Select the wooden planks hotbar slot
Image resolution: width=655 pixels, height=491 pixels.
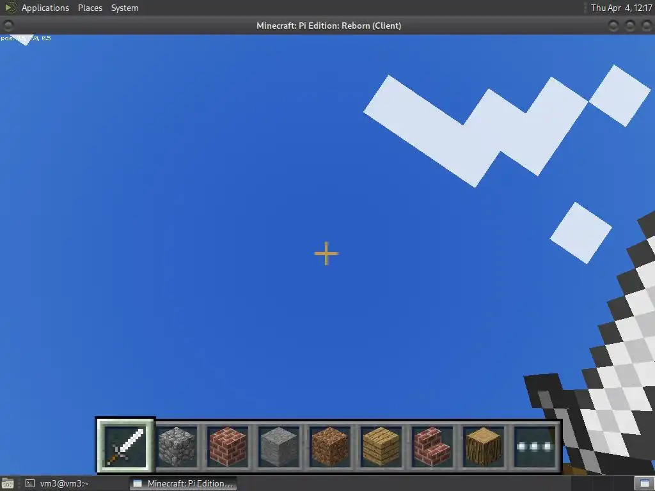pyautogui.click(x=381, y=446)
